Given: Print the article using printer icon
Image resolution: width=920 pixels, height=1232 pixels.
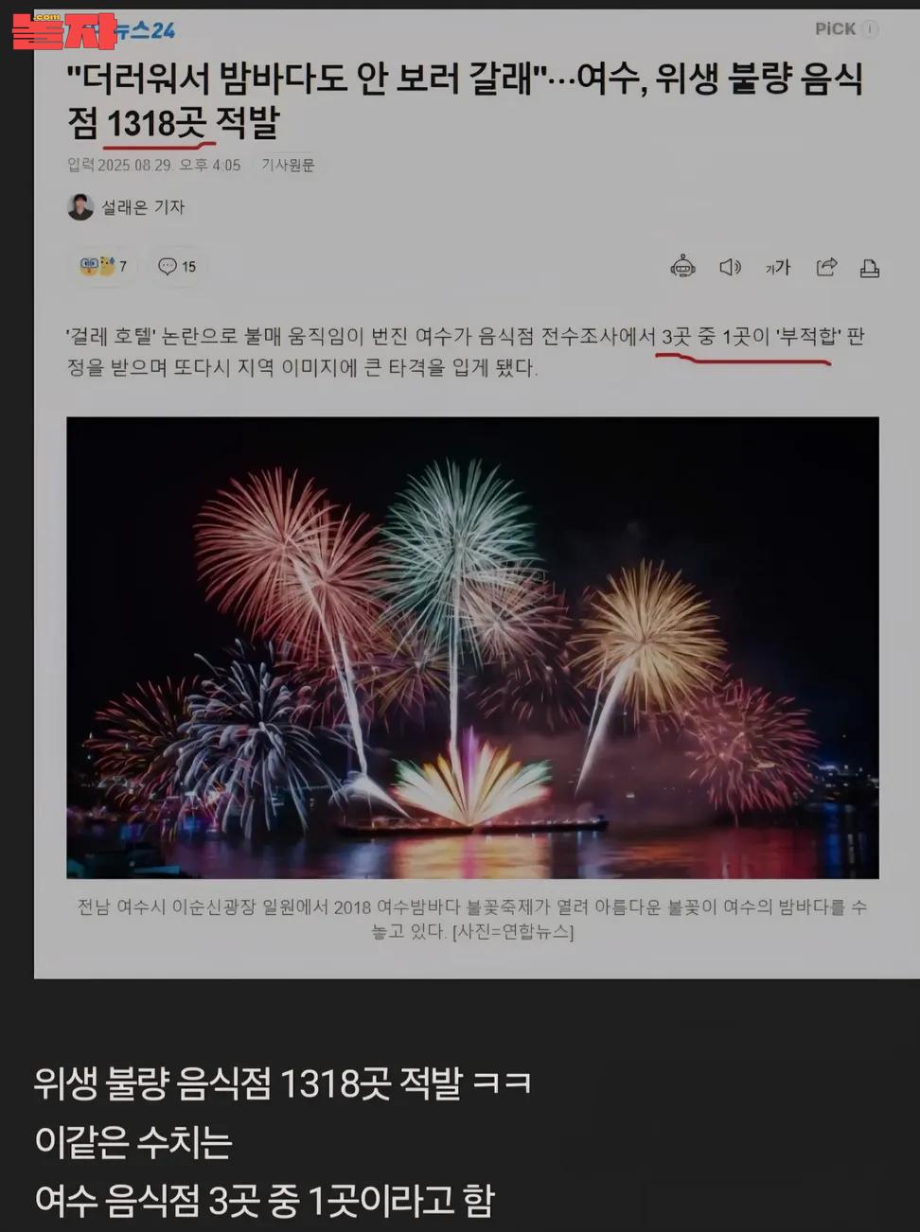Looking at the screenshot, I should tap(870, 268).
